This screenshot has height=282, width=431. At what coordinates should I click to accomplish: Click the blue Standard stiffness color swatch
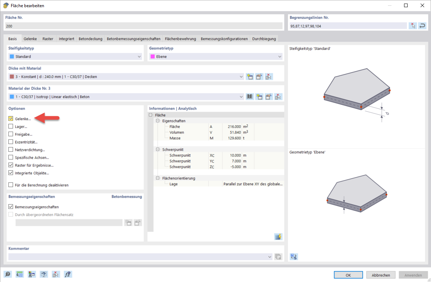click(12, 57)
